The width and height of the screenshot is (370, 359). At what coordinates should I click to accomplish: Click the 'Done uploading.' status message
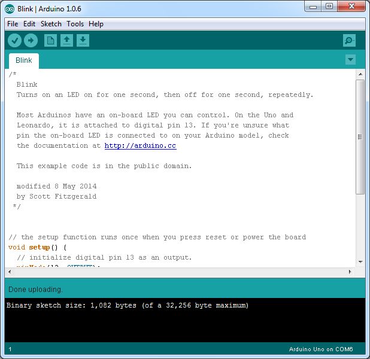click(36, 290)
